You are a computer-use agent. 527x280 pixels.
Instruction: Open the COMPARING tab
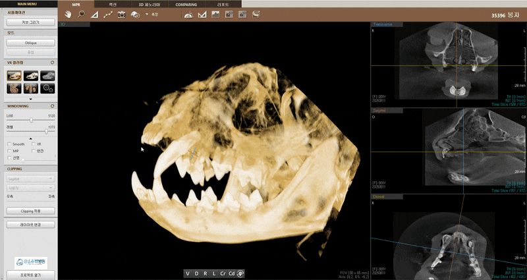tap(186, 5)
